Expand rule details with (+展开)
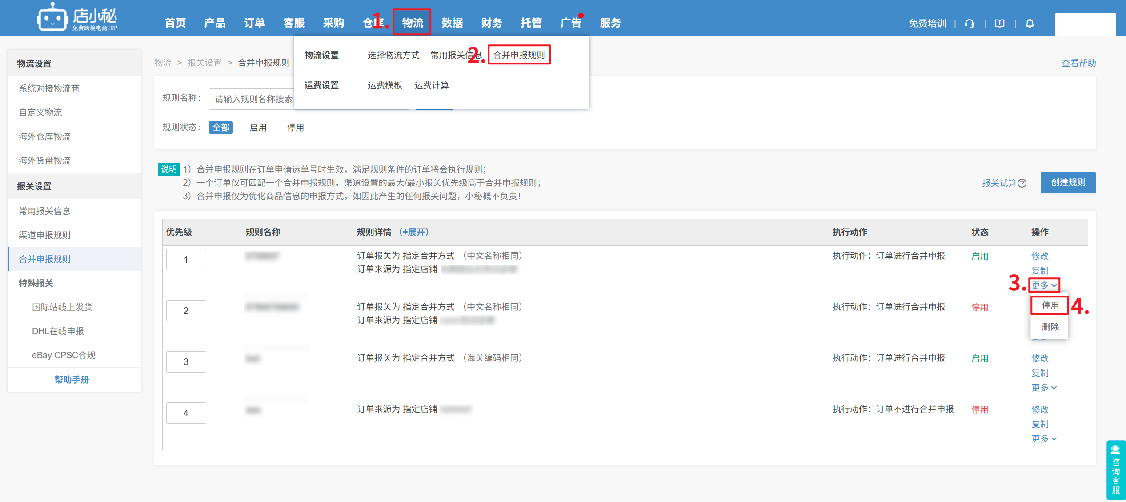Viewport: 1126px width, 502px height. coord(413,232)
